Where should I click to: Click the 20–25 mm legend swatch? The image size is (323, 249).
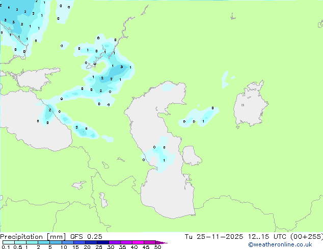click(x=91, y=242)
